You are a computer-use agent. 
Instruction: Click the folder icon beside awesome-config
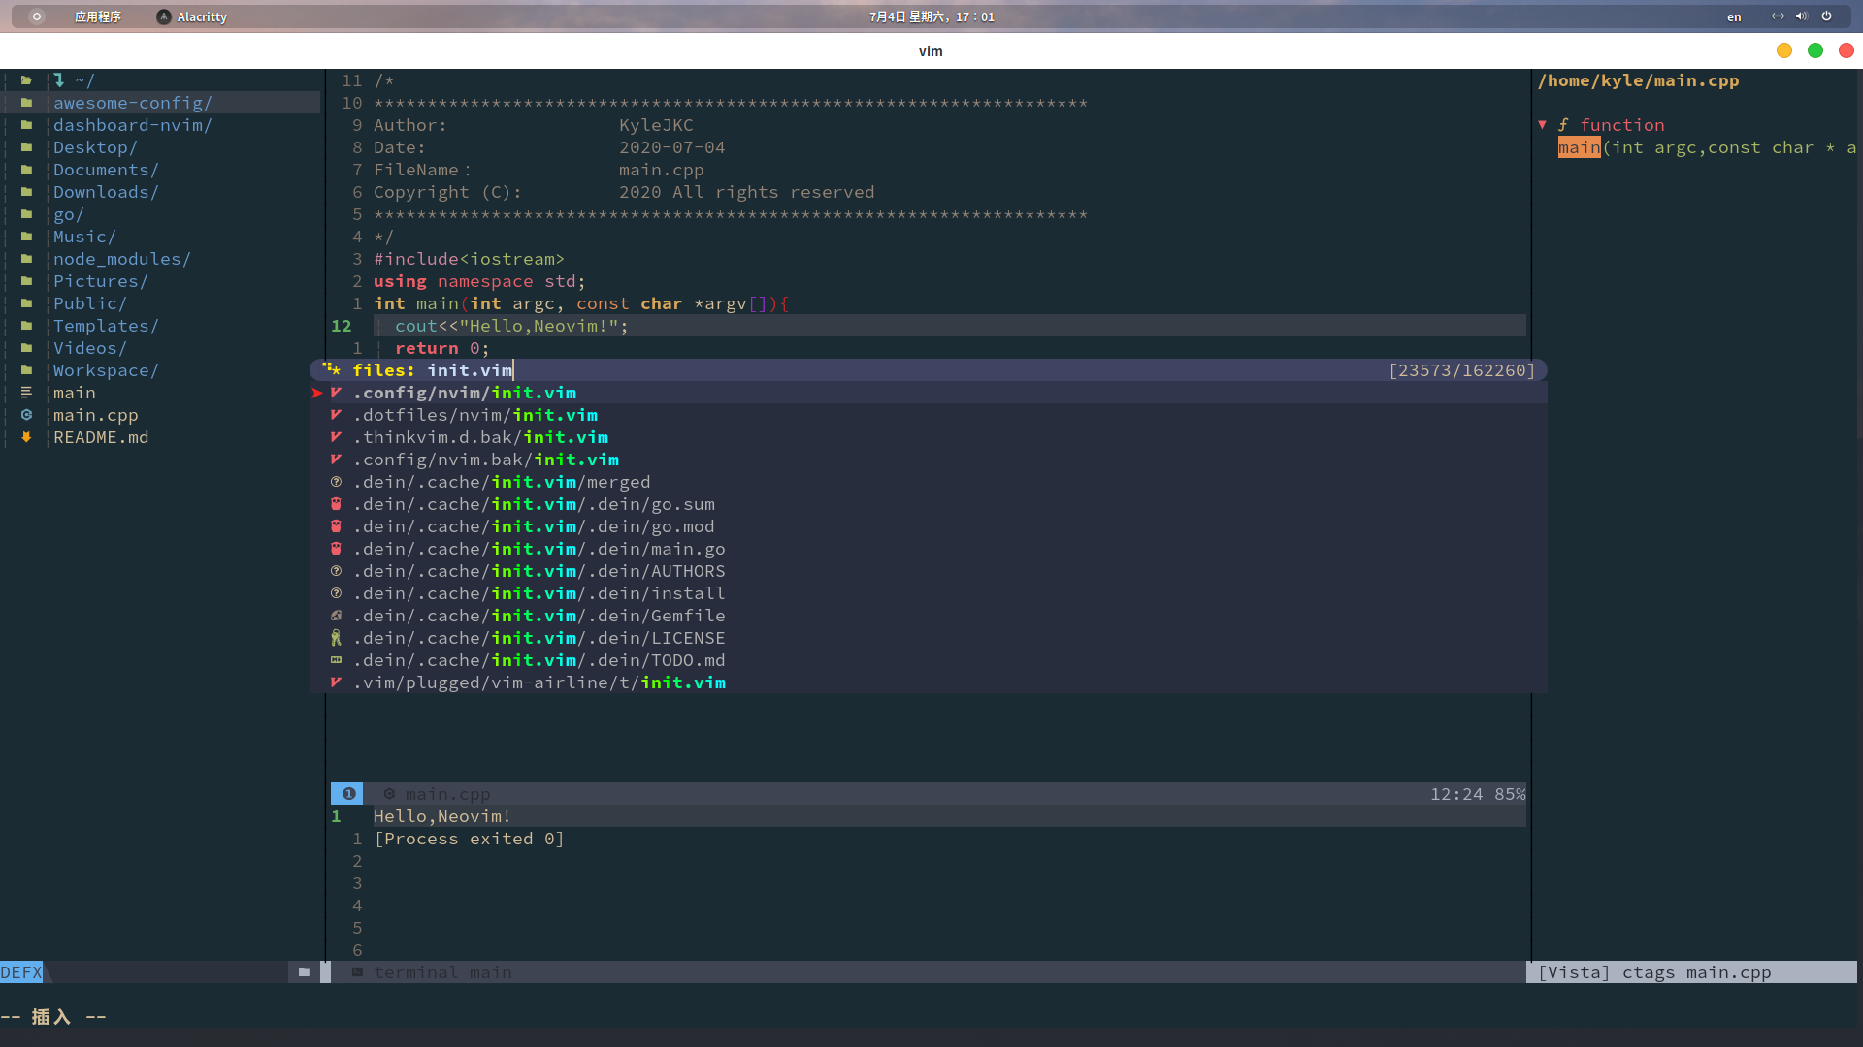pos(26,103)
